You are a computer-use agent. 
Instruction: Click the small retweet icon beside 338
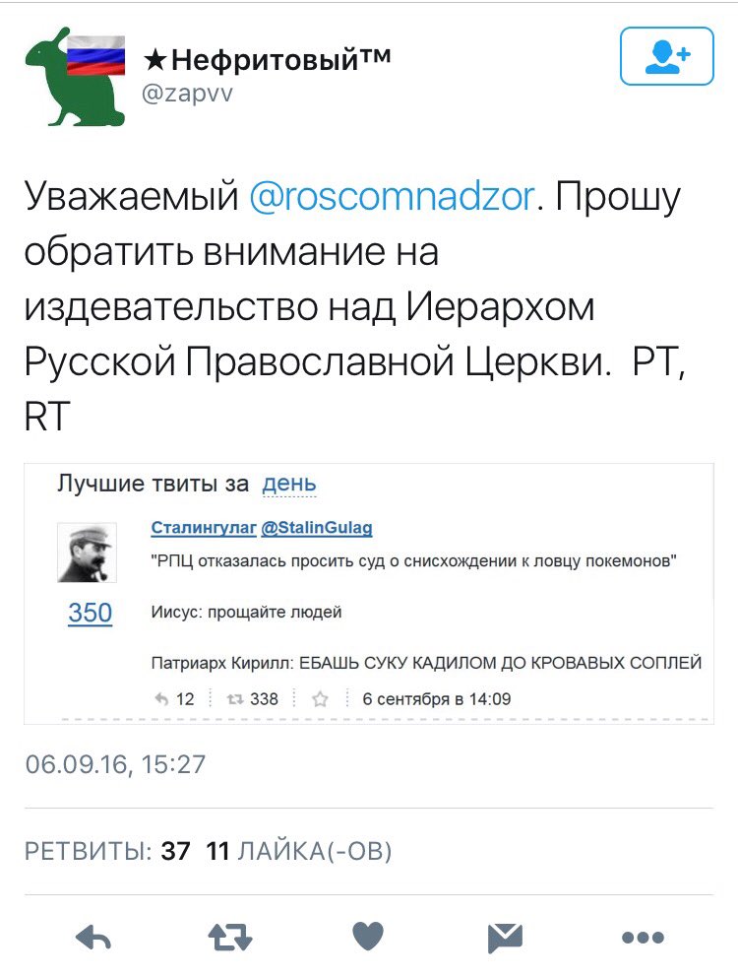tap(234, 699)
